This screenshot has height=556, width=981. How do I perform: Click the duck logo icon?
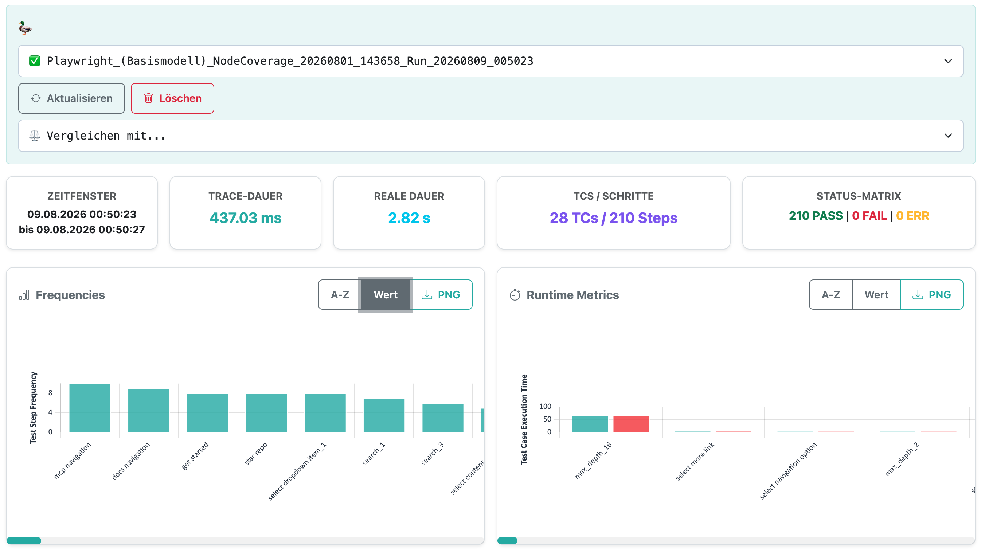click(25, 27)
